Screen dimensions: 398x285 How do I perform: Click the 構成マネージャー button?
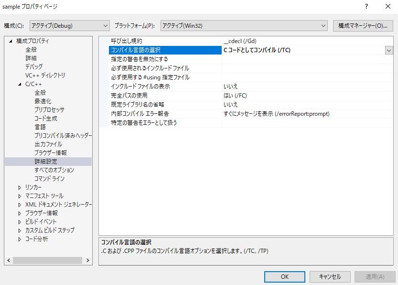(x=362, y=24)
